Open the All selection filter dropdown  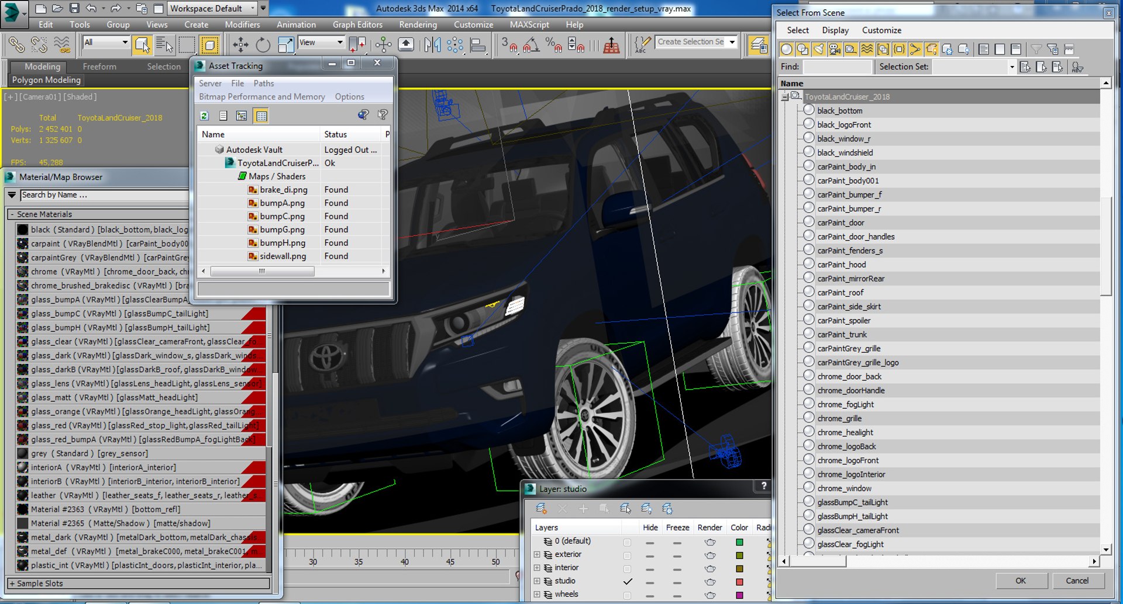106,42
